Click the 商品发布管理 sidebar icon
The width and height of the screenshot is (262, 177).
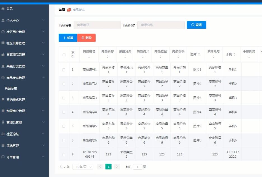click(3, 78)
